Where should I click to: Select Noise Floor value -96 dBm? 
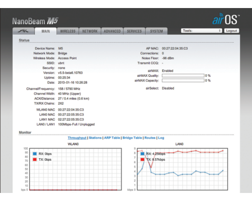[x=168, y=58]
